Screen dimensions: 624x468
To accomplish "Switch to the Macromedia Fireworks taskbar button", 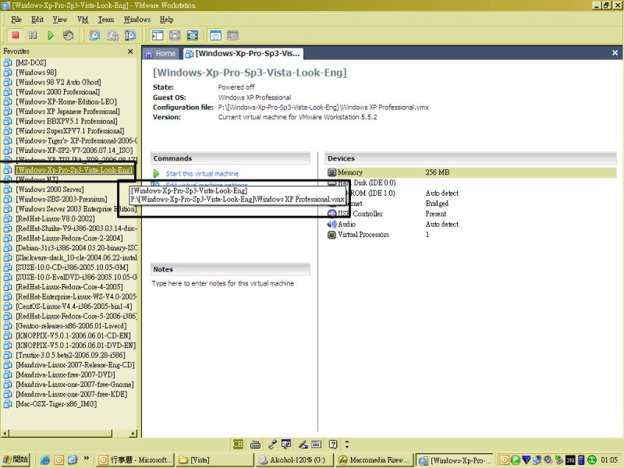I will (374, 460).
